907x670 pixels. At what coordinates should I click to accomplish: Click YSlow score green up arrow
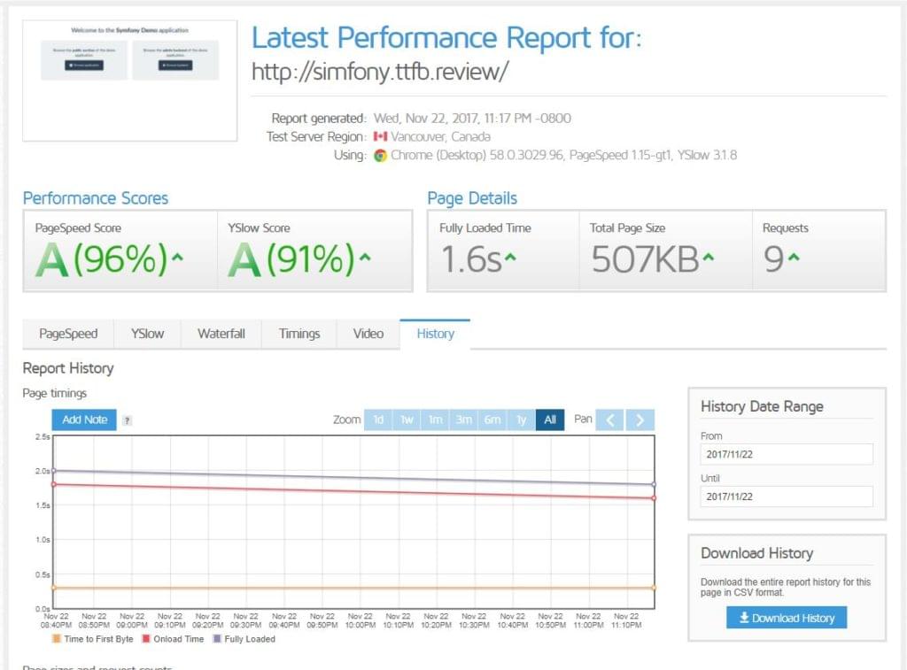365,258
